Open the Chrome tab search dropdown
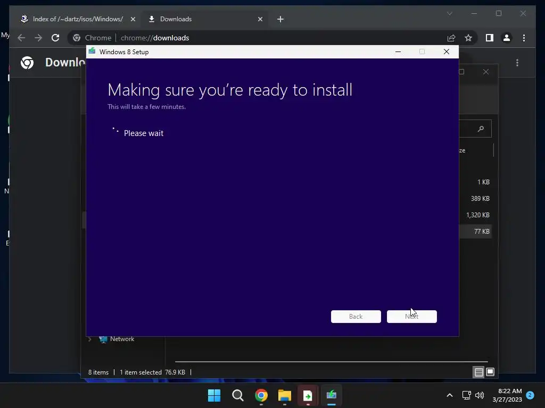545x408 pixels. (x=449, y=13)
